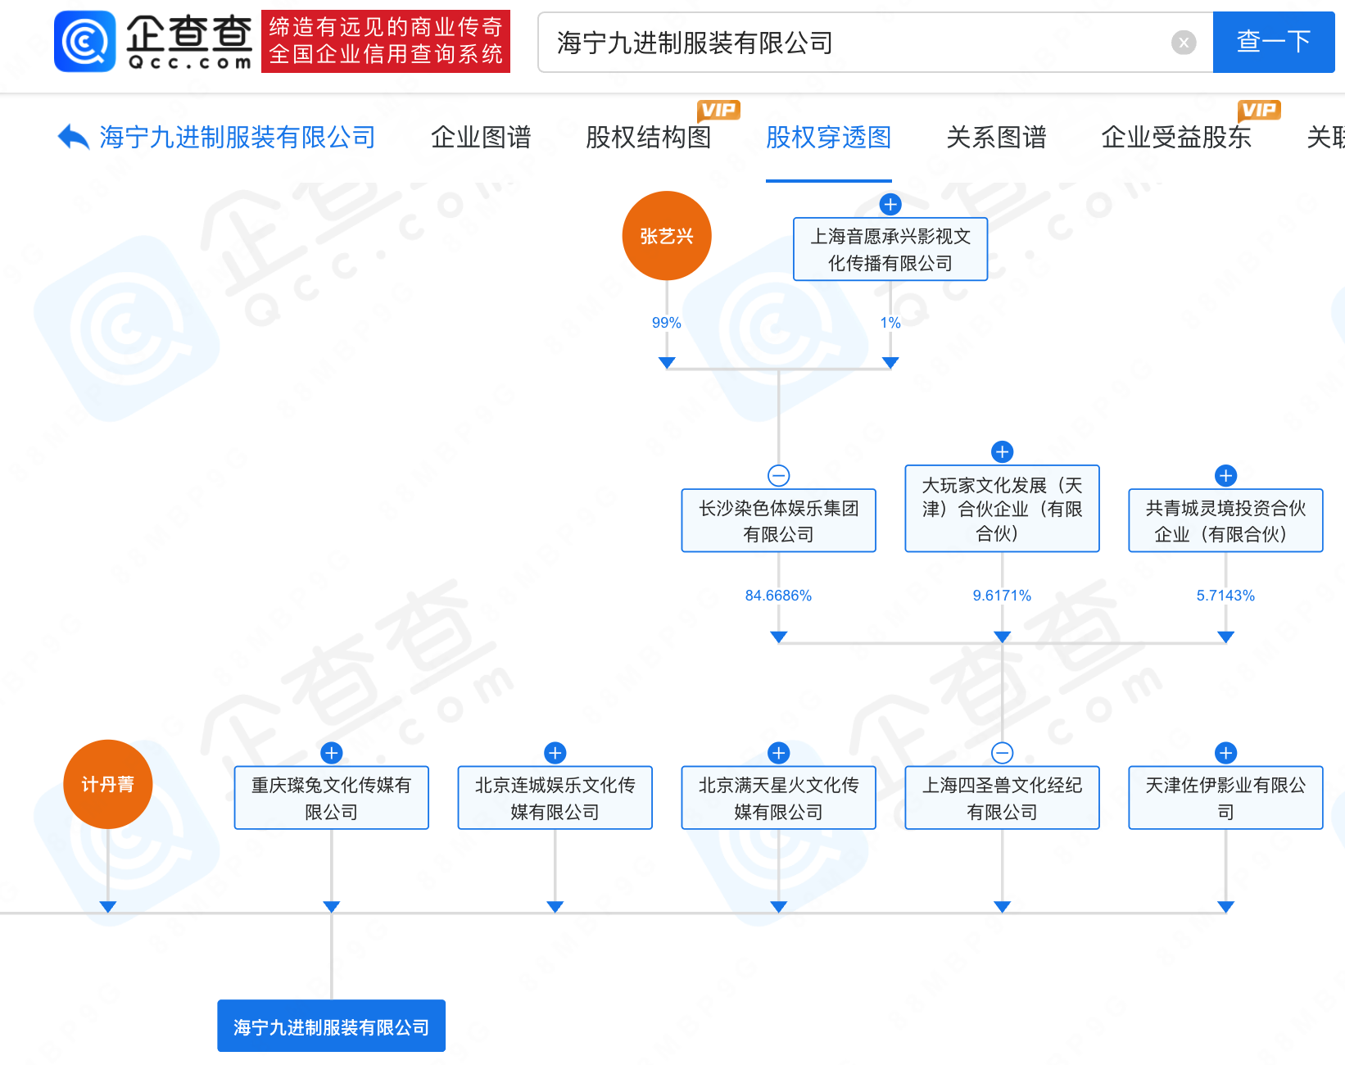Click the 99% share percentage label
The image size is (1345, 1065).
pos(667,323)
